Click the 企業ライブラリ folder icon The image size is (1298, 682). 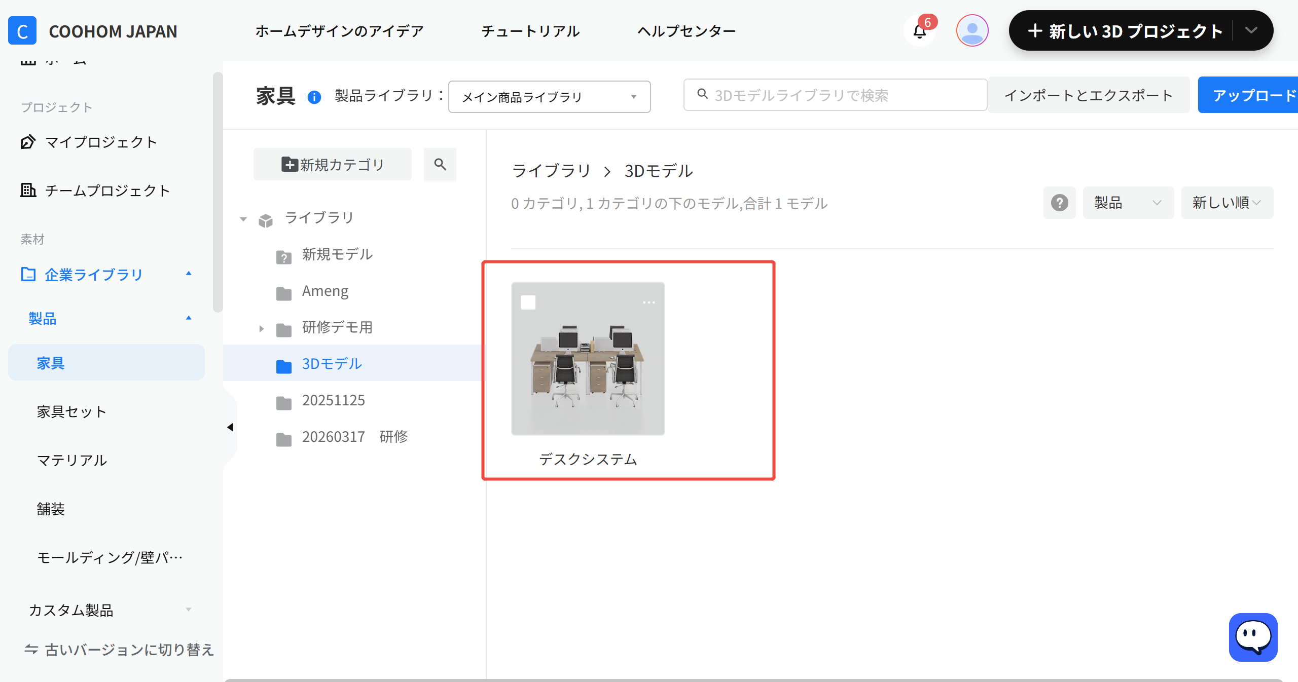click(28, 274)
